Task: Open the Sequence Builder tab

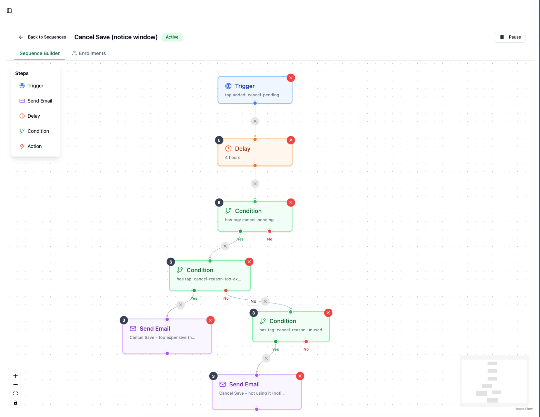Action: pos(40,53)
